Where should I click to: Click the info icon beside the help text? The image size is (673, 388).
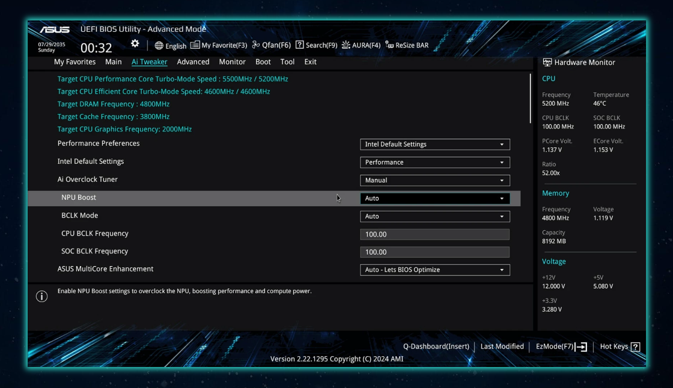point(41,296)
